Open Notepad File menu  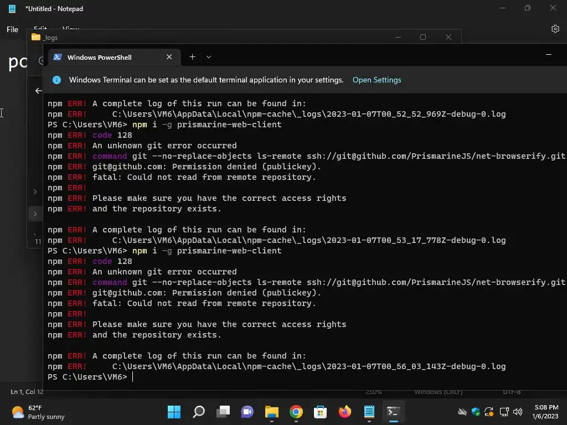(12, 29)
